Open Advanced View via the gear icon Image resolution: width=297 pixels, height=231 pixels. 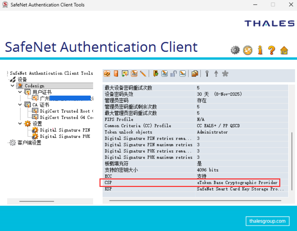(x=235, y=50)
